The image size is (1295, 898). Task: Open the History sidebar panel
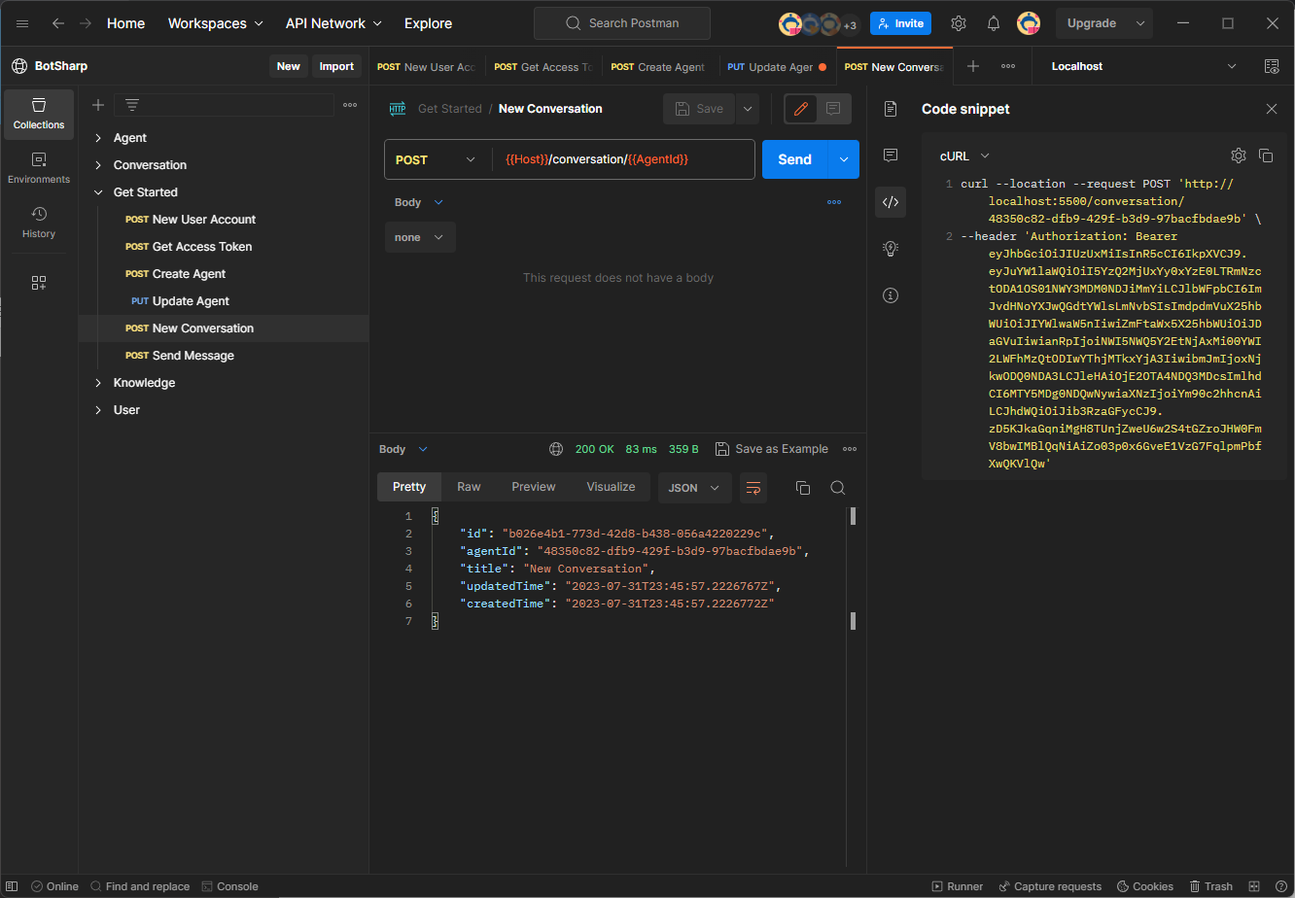coord(39,223)
